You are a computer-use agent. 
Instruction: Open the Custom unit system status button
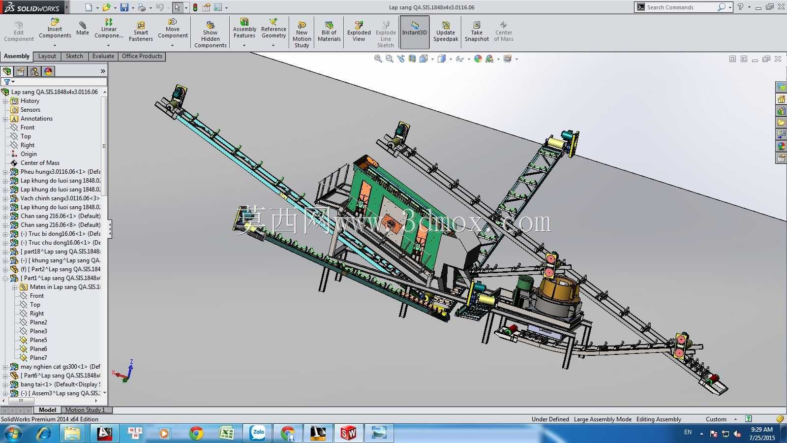tap(721, 419)
